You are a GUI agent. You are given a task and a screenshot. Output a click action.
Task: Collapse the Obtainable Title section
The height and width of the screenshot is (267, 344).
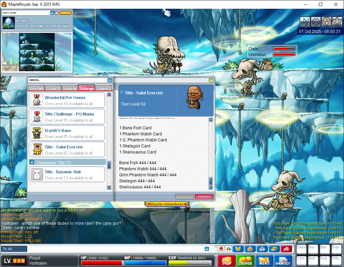(x=32, y=162)
